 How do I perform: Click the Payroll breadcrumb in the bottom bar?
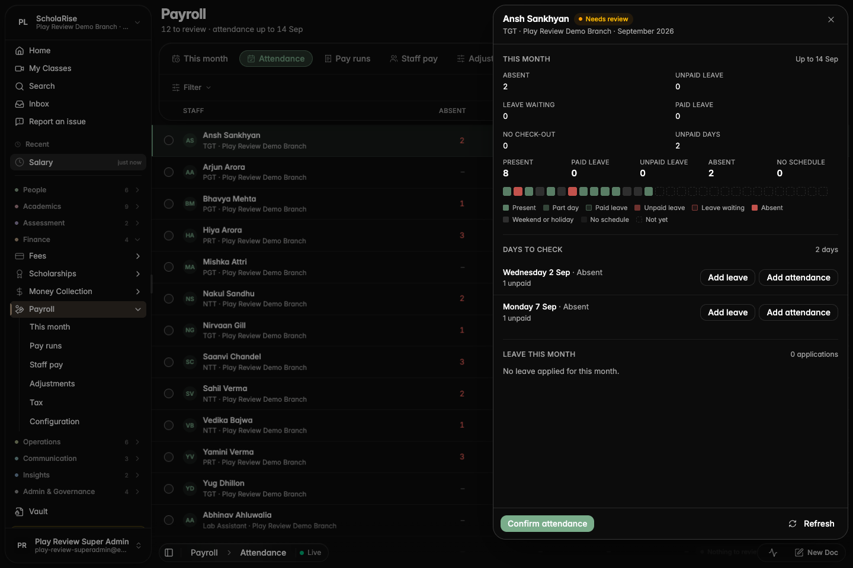(204, 553)
